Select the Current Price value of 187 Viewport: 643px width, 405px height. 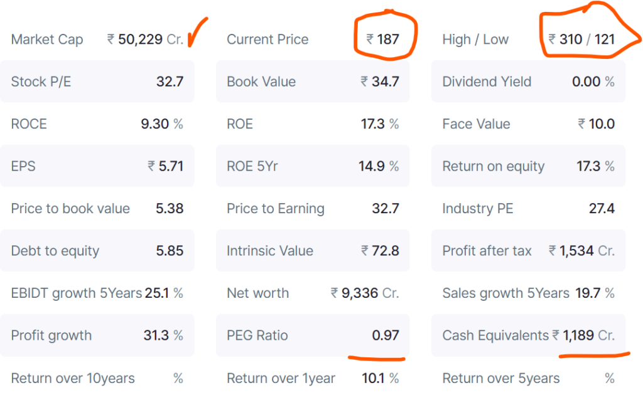coord(384,39)
